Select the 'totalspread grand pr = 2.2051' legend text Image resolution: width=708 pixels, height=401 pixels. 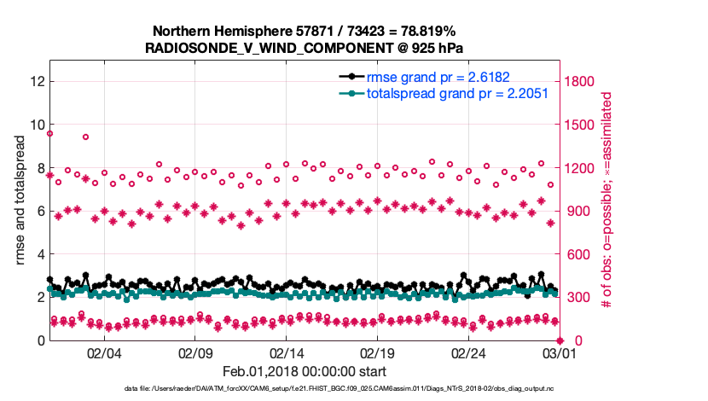click(456, 93)
